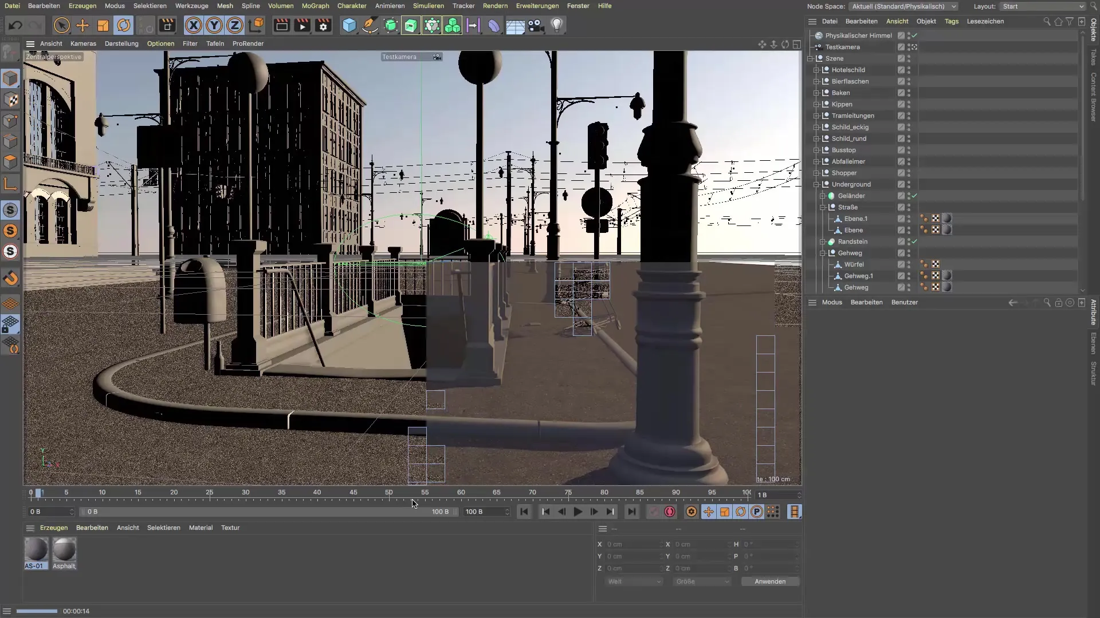Jump to animation start

coord(524,512)
